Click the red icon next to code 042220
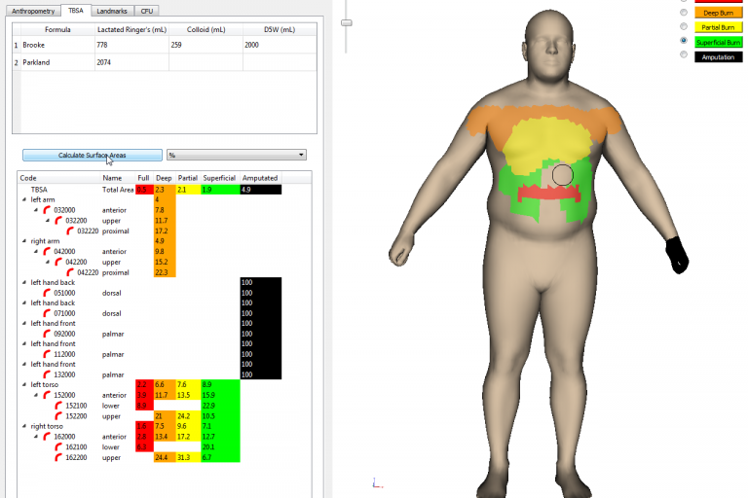This screenshot has width=748, height=498. 70,272
